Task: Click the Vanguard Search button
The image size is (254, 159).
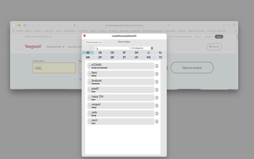Action: [214, 47]
